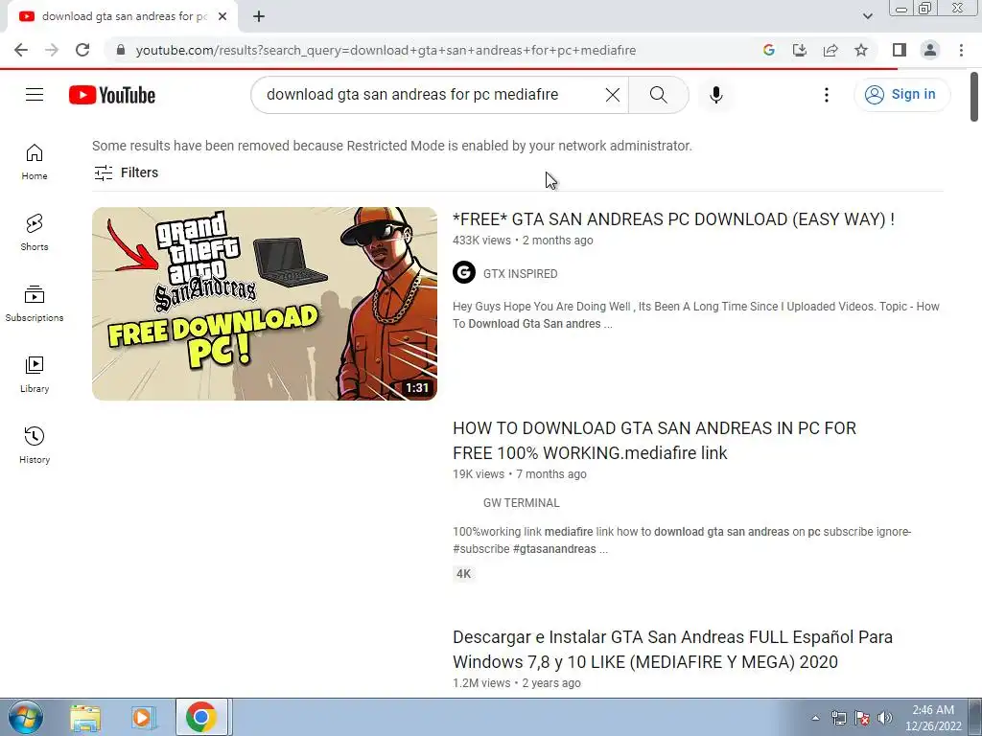
Task: Click the 4K badge
Action: [x=463, y=574]
